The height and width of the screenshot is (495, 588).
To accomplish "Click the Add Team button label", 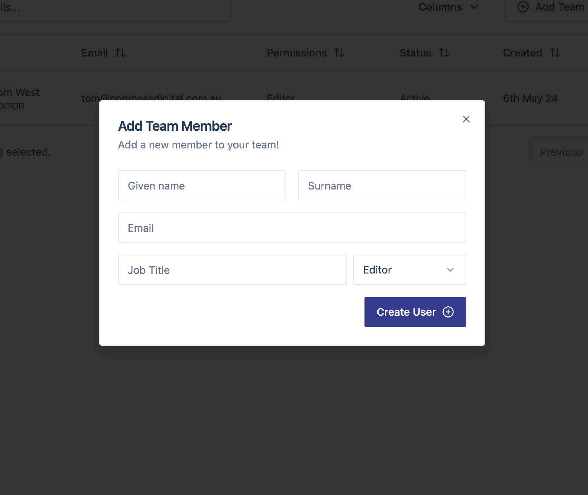I will point(560,7).
